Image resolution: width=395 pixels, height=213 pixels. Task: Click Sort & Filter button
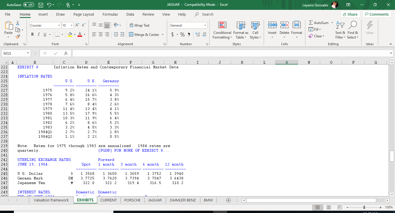(340, 30)
